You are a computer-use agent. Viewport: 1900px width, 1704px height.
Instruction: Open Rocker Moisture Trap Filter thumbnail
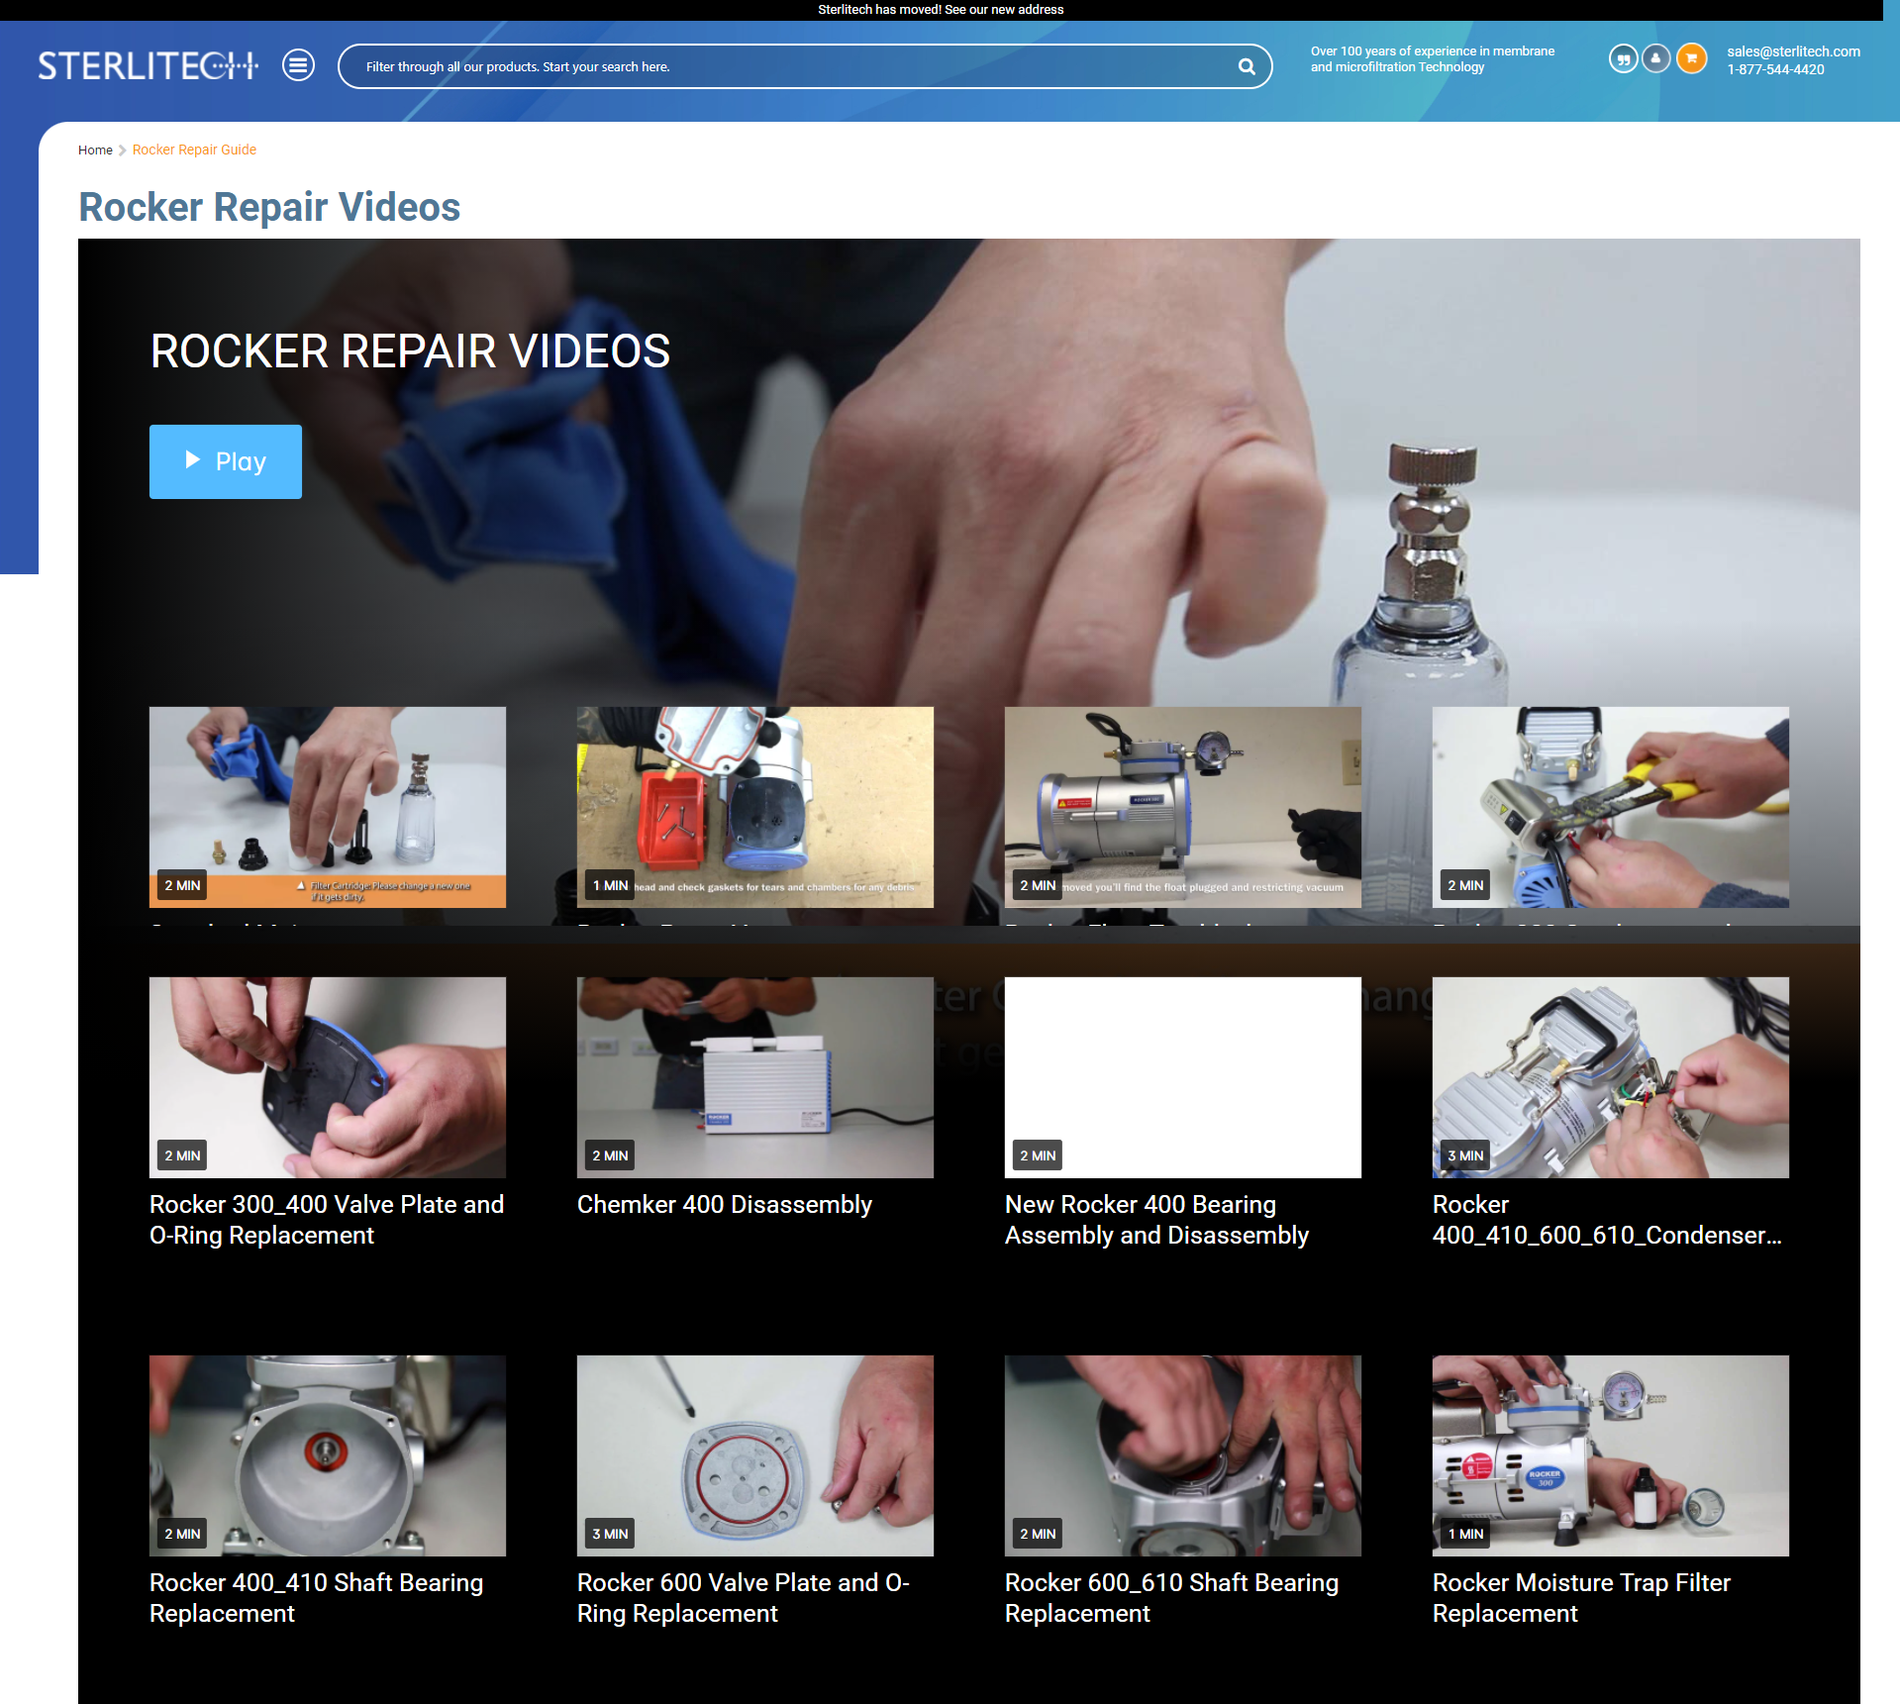tap(1611, 1455)
